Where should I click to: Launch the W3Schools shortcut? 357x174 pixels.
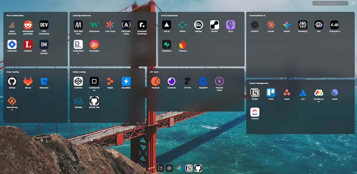(x=94, y=25)
